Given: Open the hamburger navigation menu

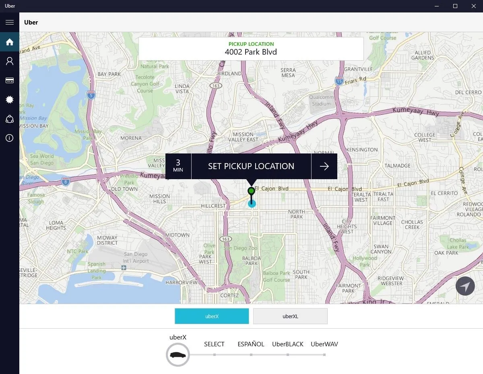Looking at the screenshot, I should 10,22.
